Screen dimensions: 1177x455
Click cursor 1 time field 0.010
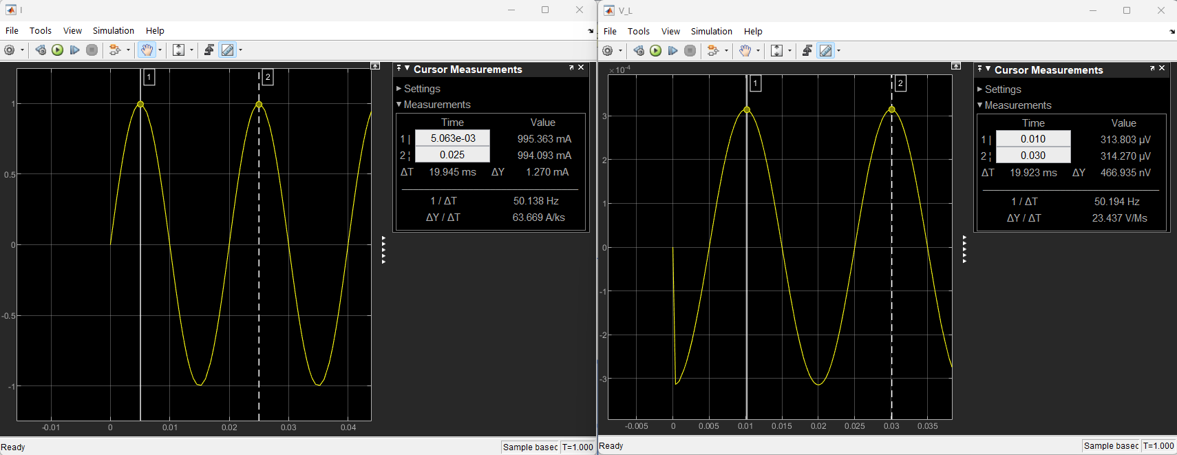click(x=1033, y=139)
